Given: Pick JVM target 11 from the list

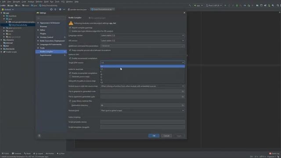Looking at the screenshot, I should click(142, 77).
